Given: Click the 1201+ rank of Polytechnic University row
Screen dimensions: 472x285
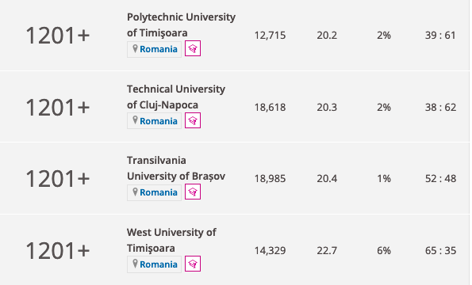Looking at the screenshot, I should [58, 36].
